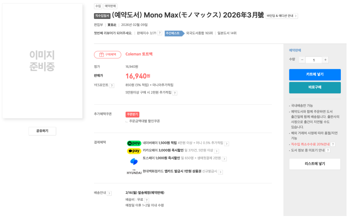This screenshot has width=349, height=218.
Task: Increase quantity with the plus button
Action: tap(325, 60)
